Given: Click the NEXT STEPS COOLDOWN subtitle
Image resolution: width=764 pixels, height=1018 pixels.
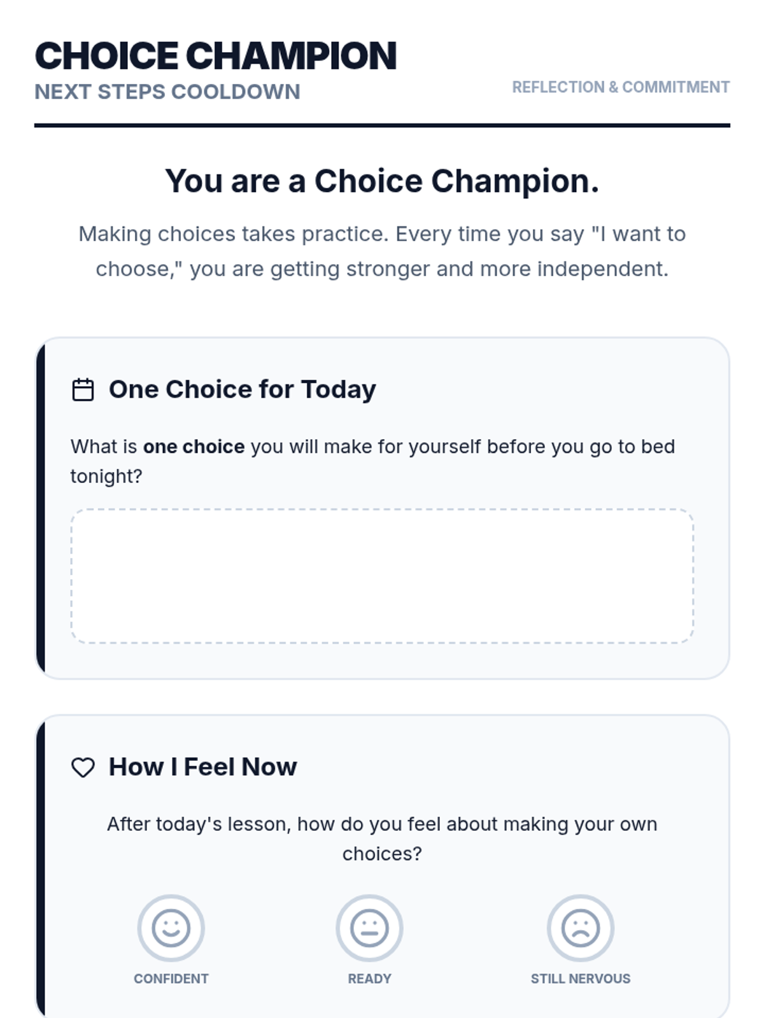Looking at the screenshot, I should tap(167, 92).
